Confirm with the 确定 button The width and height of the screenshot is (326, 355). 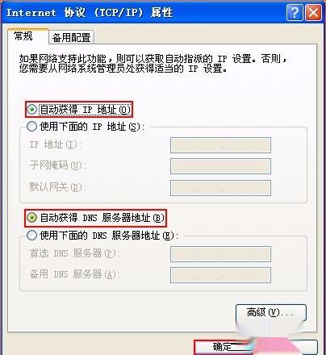point(222,347)
